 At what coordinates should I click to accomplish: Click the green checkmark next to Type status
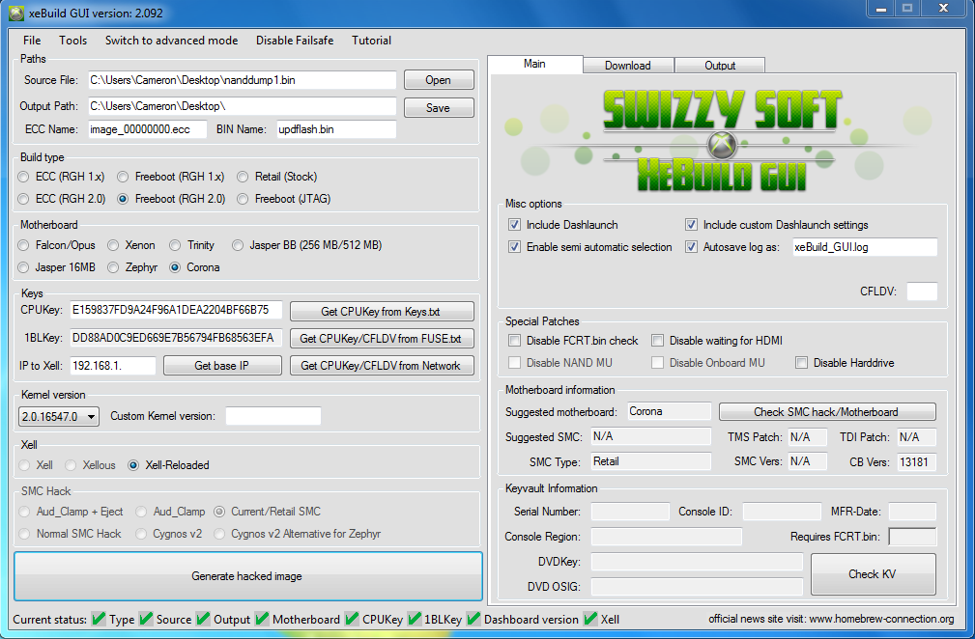tap(99, 619)
